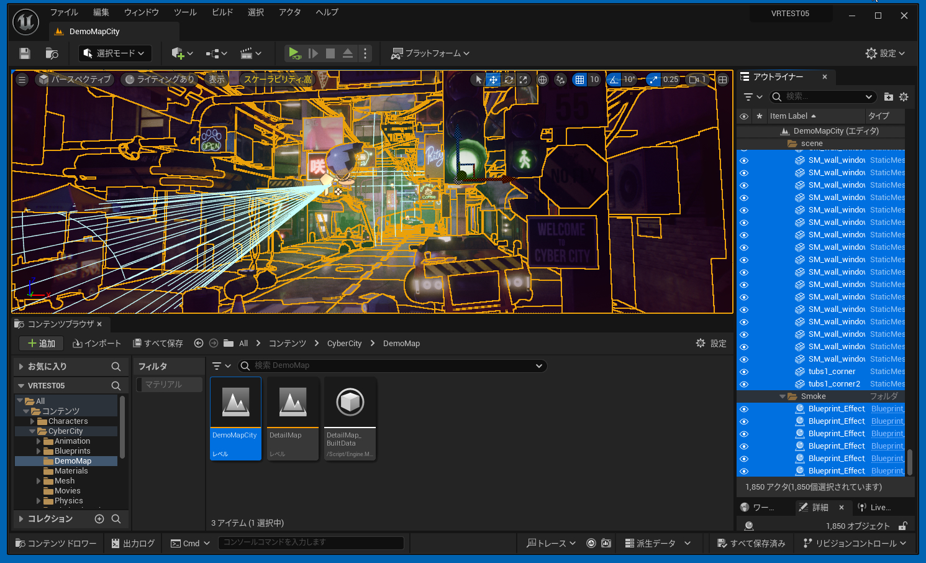Open the ファイル menu
The width and height of the screenshot is (926, 563).
[x=64, y=12]
